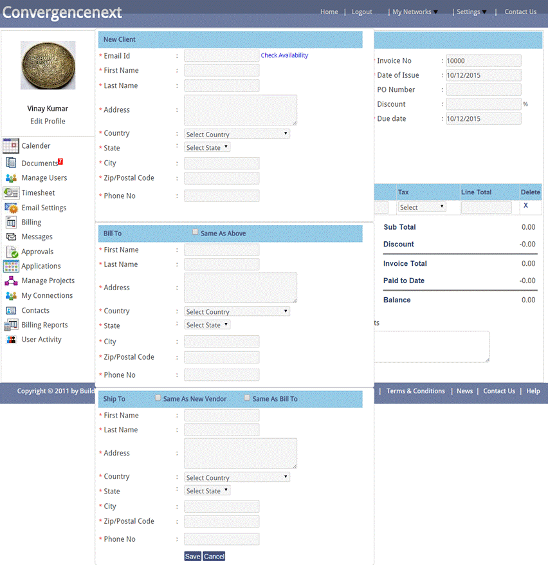
Task: Focus the Invoice No field
Action: (484, 60)
